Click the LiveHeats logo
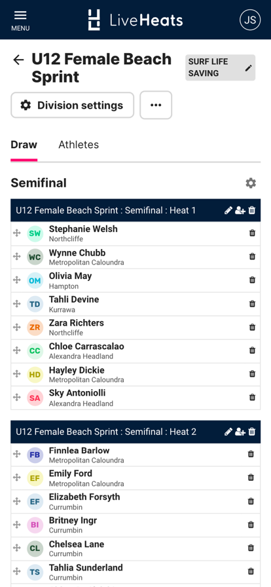This screenshot has width=271, height=587. tap(135, 20)
